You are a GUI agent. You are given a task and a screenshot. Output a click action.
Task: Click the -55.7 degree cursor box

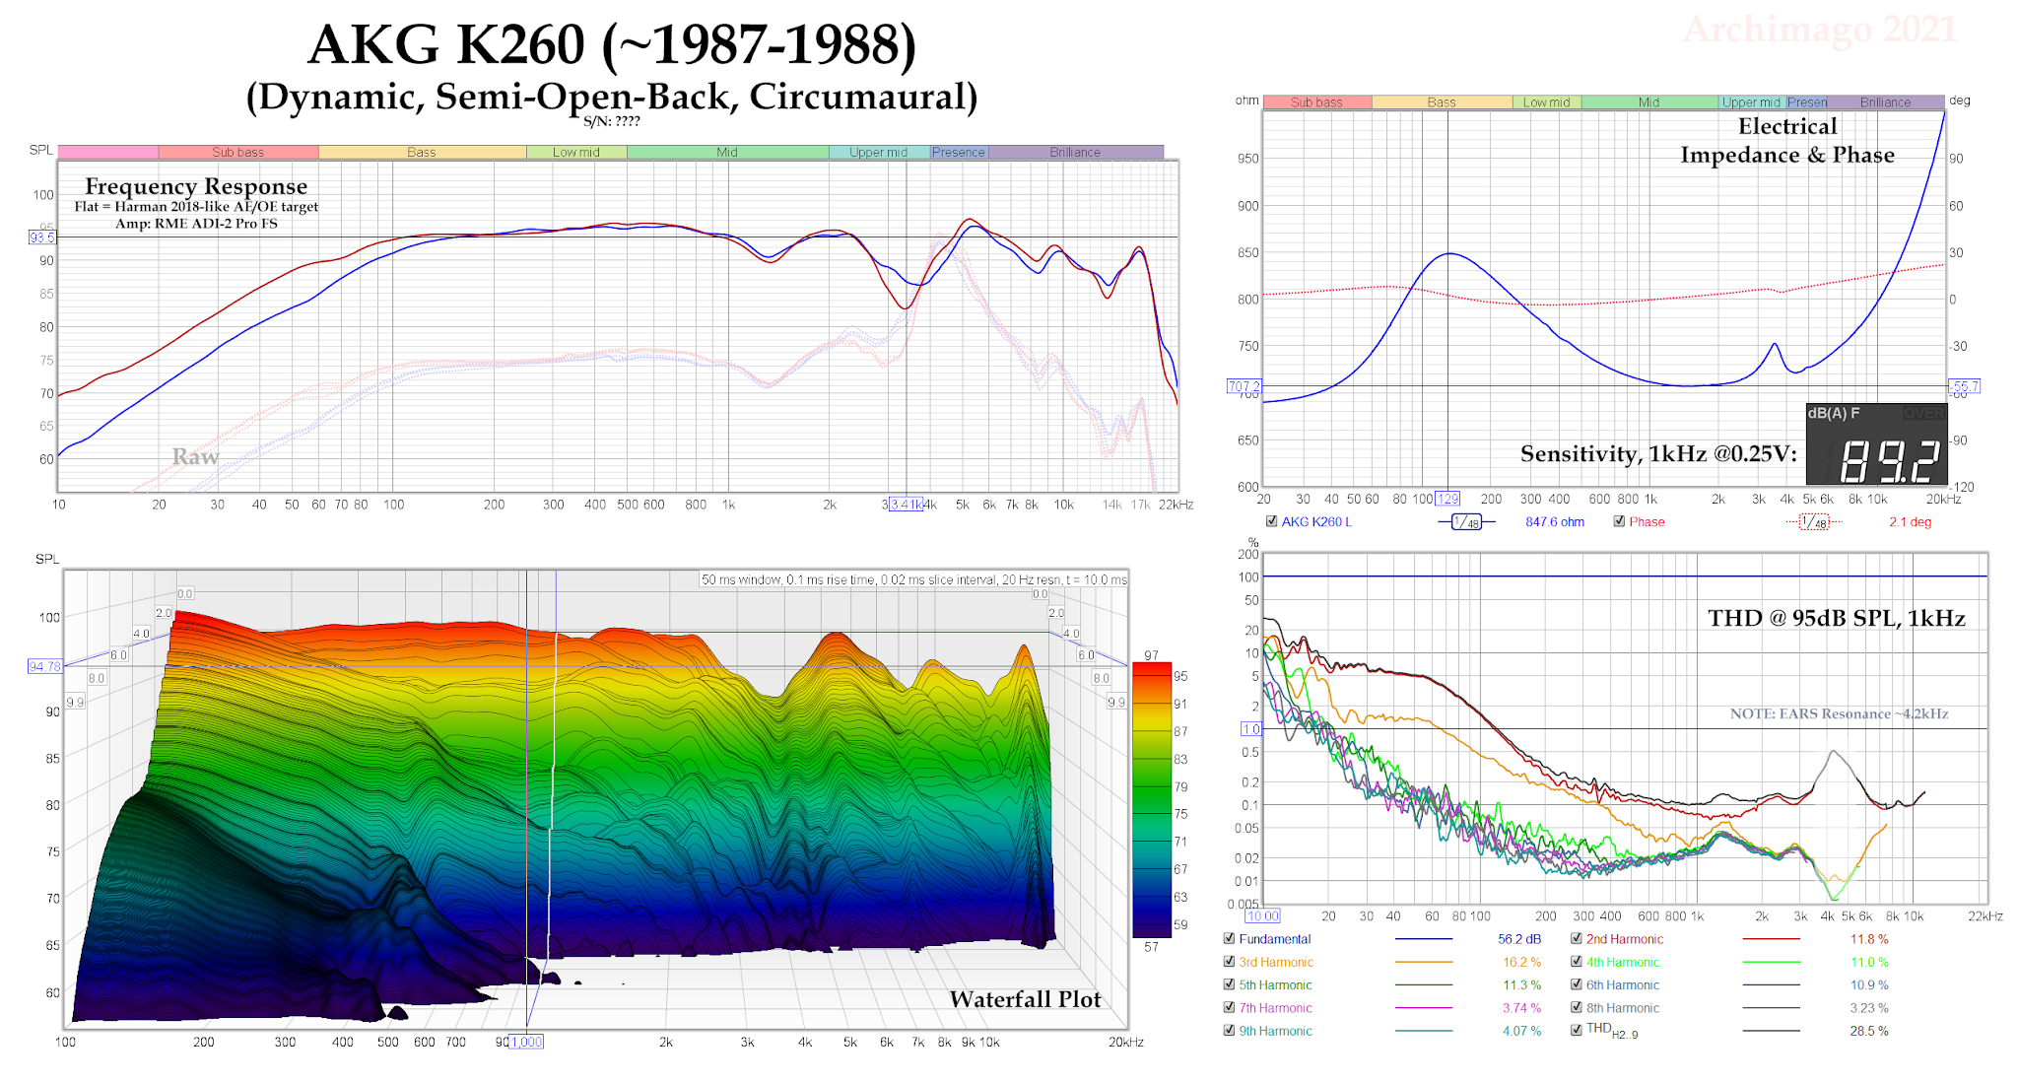point(1964,386)
